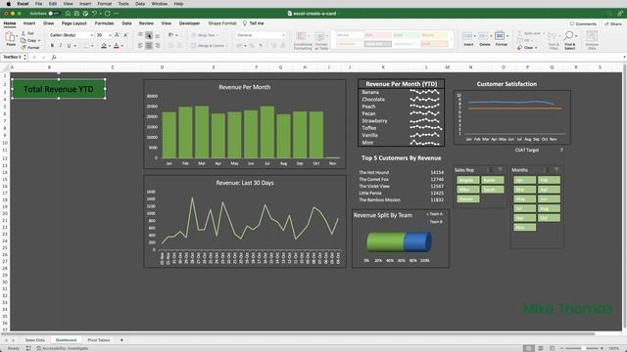Image resolution: width=627 pixels, height=352 pixels.
Task: Click the Insert Function fx icon
Action: [x=54, y=57]
